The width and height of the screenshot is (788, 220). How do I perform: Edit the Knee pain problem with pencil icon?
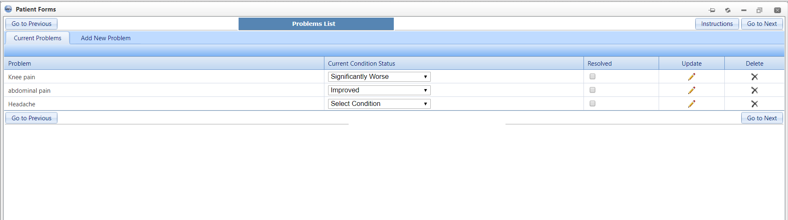point(692,77)
